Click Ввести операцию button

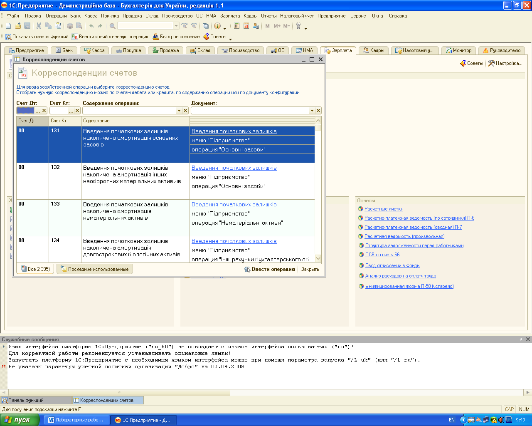click(270, 269)
